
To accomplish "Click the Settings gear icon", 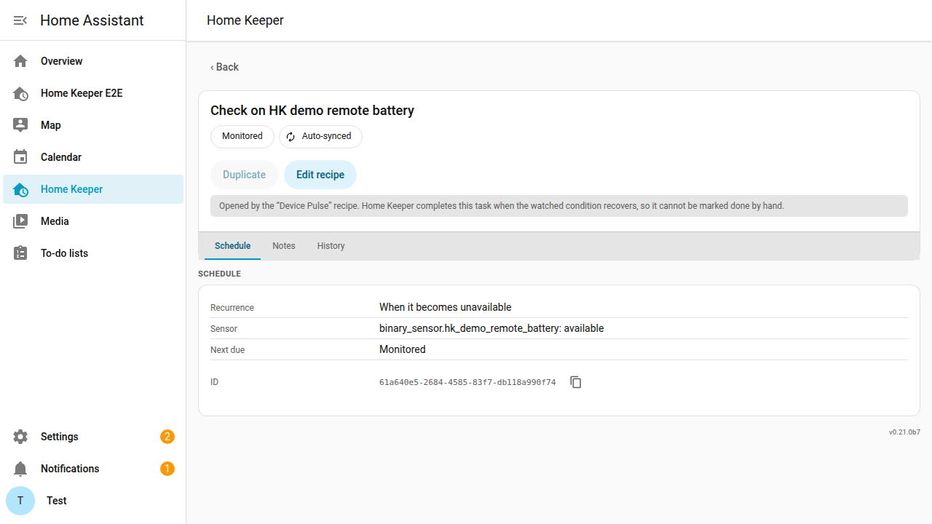I will (x=20, y=437).
